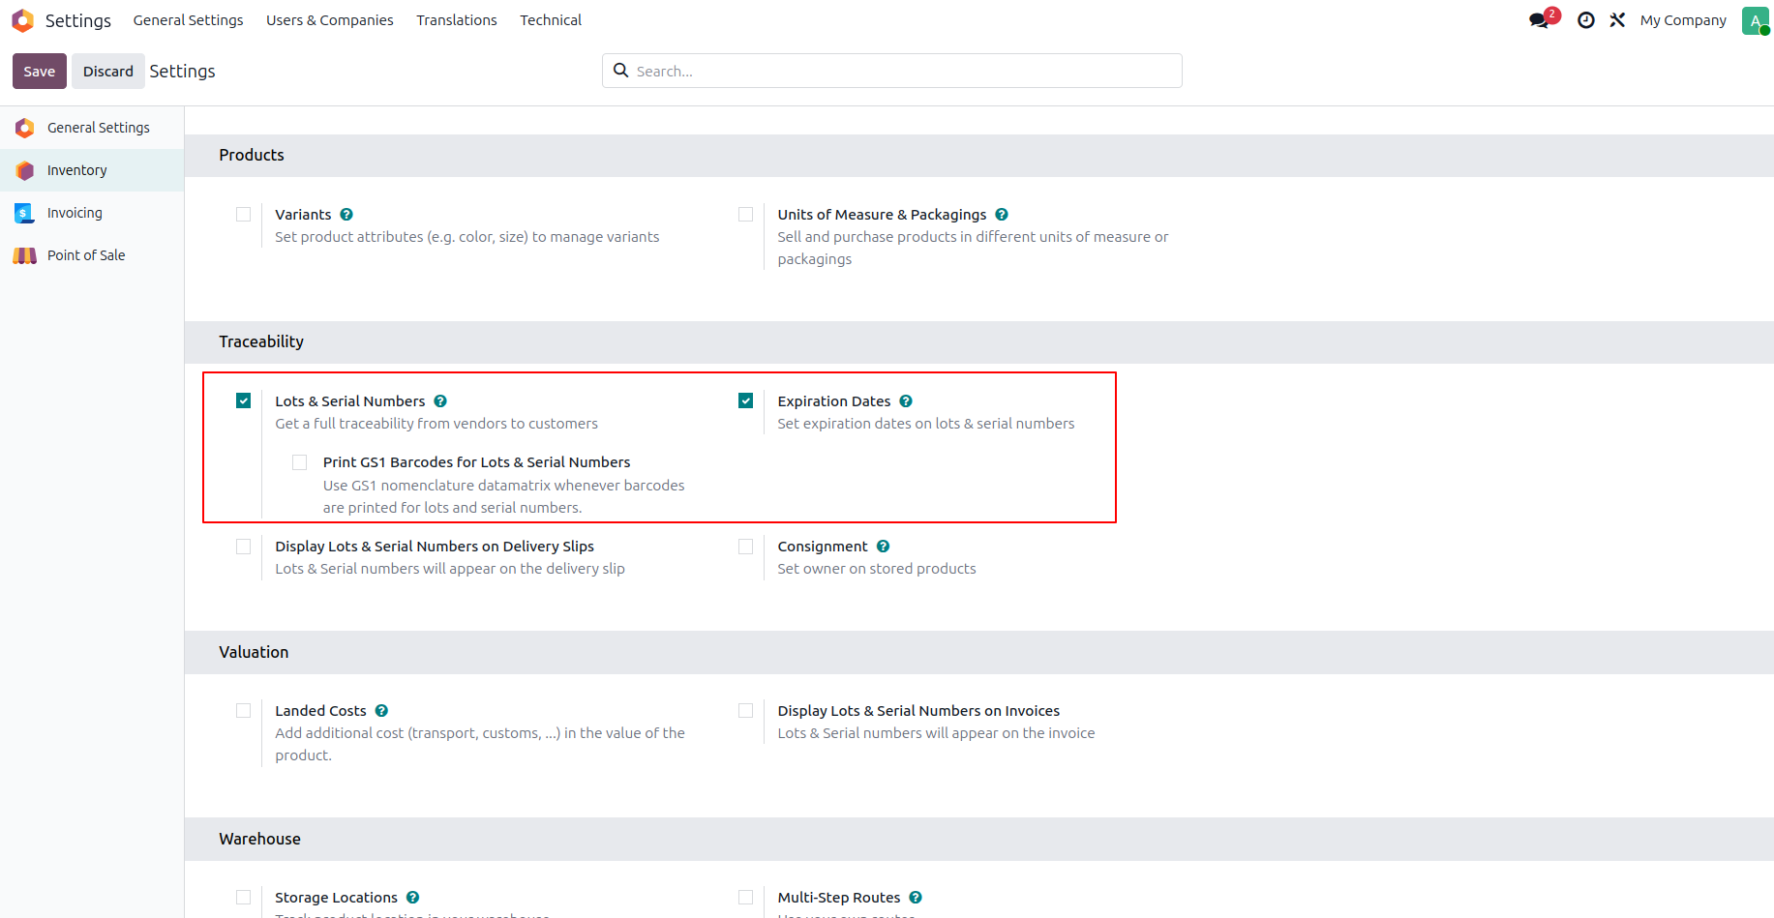1774x918 pixels.
Task: Open help for Consignment
Action: (x=883, y=547)
